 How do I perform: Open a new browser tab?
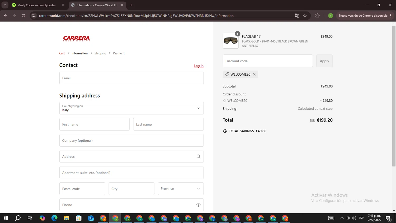click(x=131, y=5)
